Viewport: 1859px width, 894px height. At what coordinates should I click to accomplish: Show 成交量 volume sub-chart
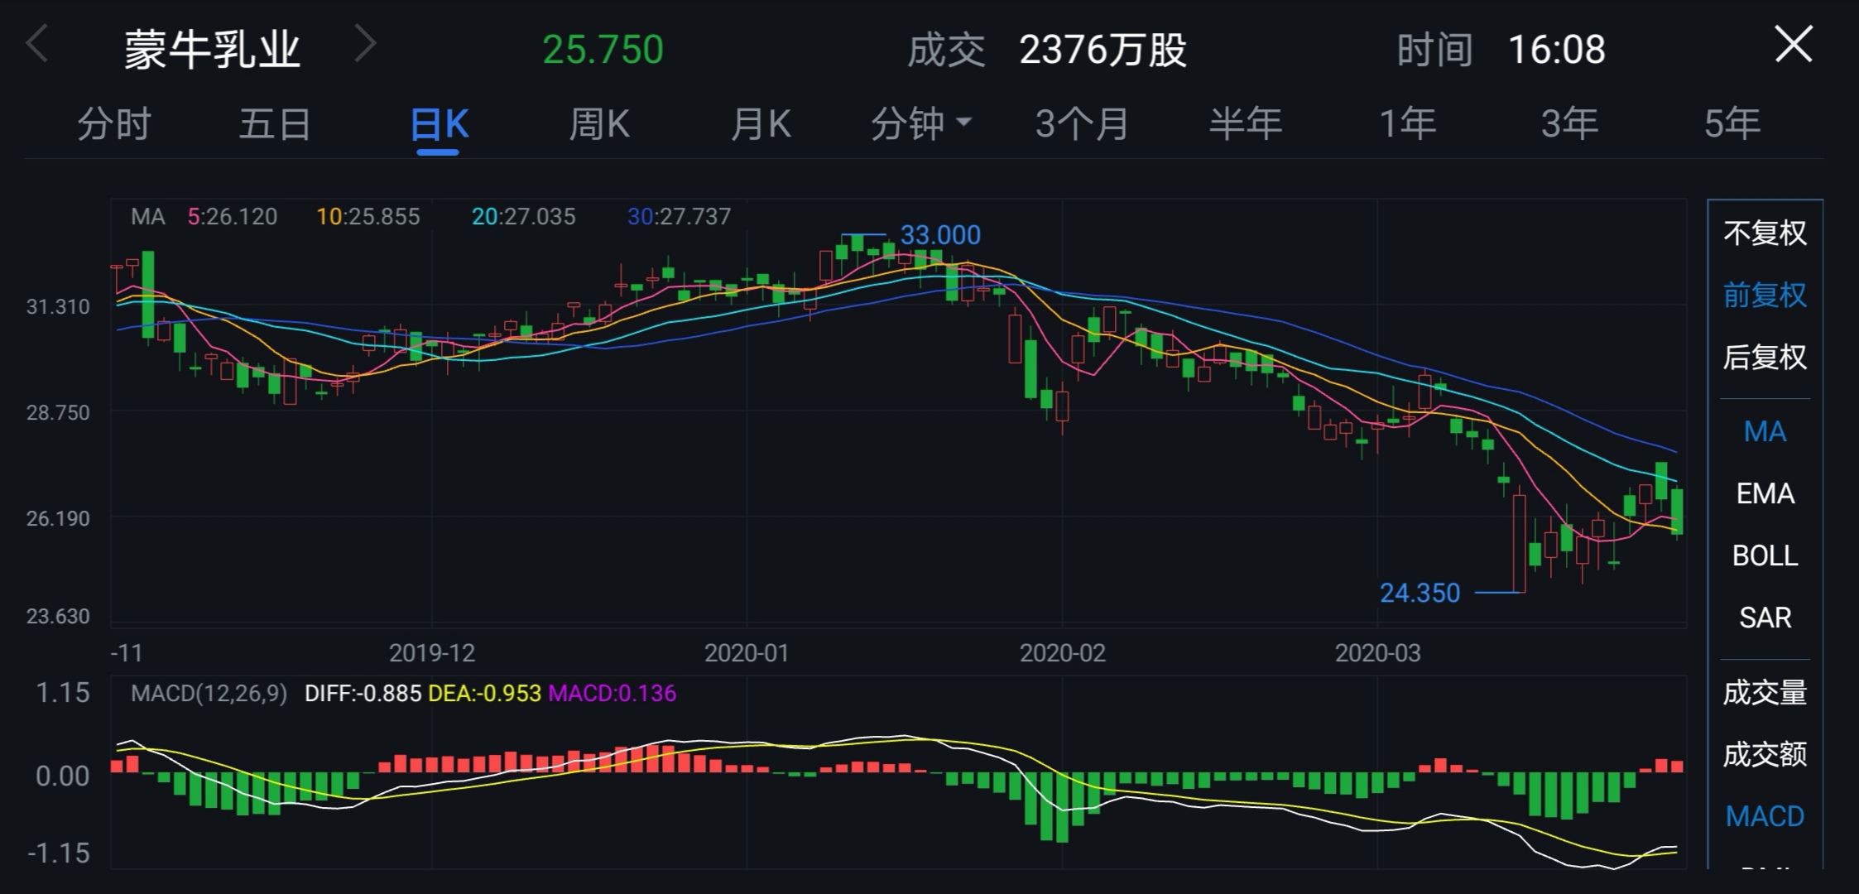[x=1765, y=693]
